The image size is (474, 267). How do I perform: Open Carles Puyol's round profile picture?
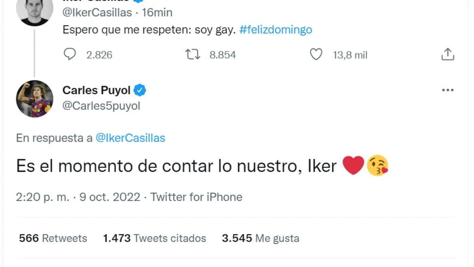point(34,99)
